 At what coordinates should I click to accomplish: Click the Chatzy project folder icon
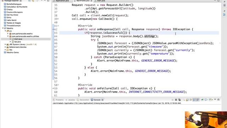[x=5, y=10]
